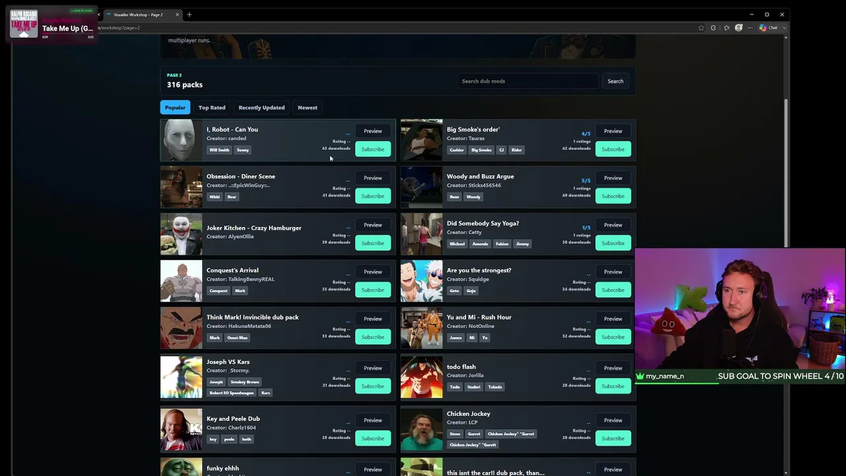The height and width of the screenshot is (476, 846).
Task: Open the Big Smoke's order thumbnail
Action: 422,140
